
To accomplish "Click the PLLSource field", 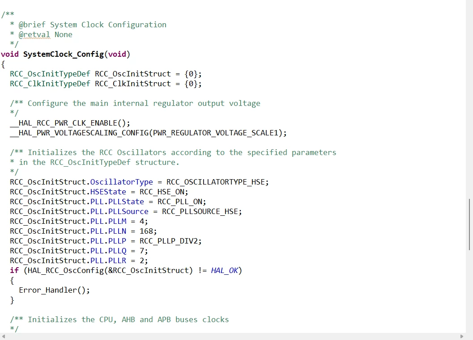I will point(128,212).
